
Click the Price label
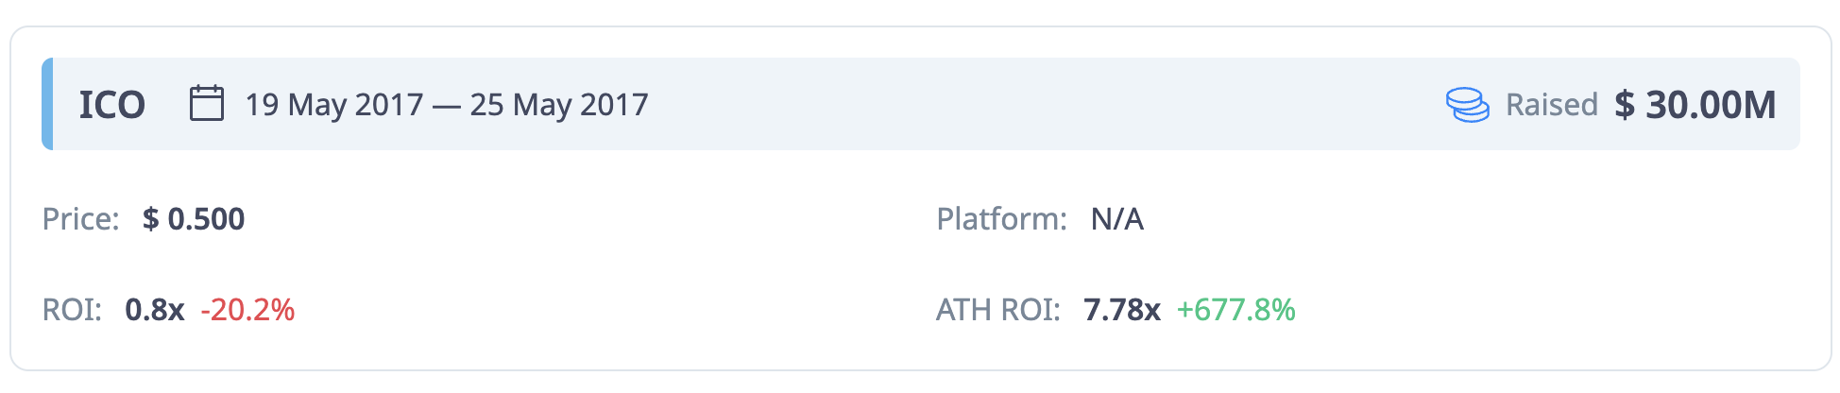point(81,219)
